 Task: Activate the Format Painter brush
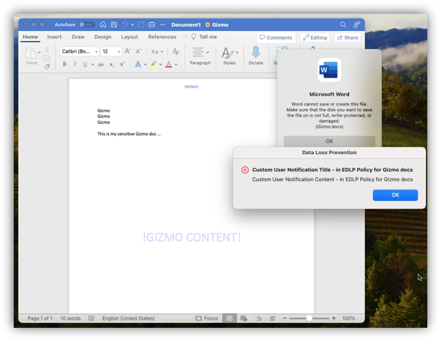coord(47,67)
